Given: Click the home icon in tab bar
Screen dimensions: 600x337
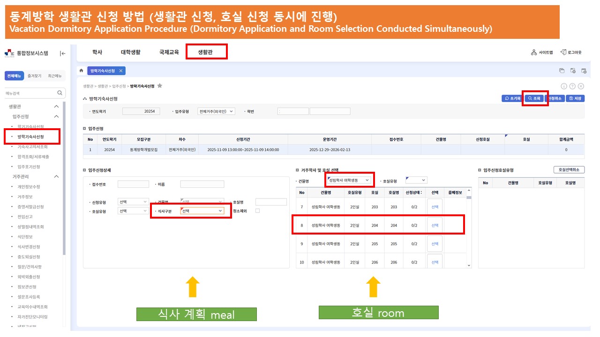Looking at the screenshot, I should click(81, 71).
